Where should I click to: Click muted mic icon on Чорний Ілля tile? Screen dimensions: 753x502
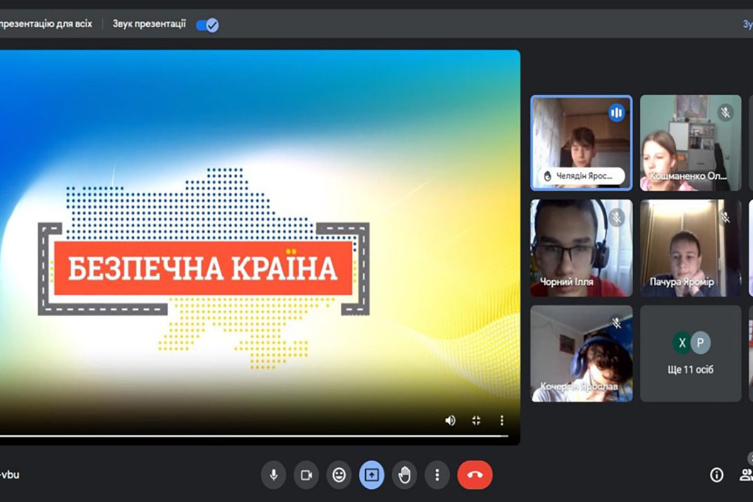pyautogui.click(x=616, y=217)
